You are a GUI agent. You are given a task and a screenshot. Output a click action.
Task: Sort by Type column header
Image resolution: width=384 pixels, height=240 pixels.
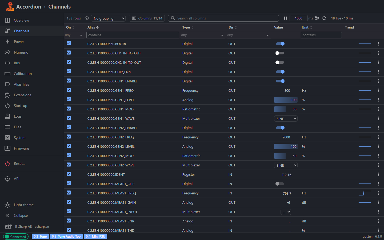point(188,27)
